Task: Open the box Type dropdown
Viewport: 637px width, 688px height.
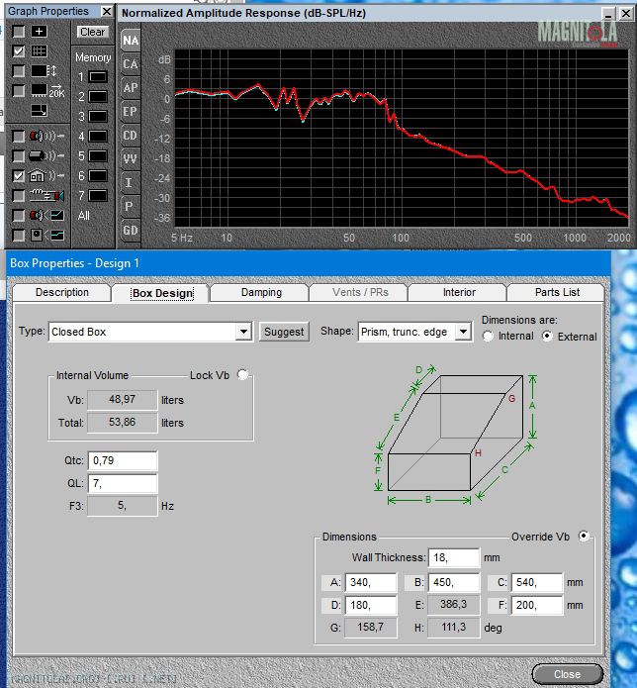Action: (x=243, y=333)
